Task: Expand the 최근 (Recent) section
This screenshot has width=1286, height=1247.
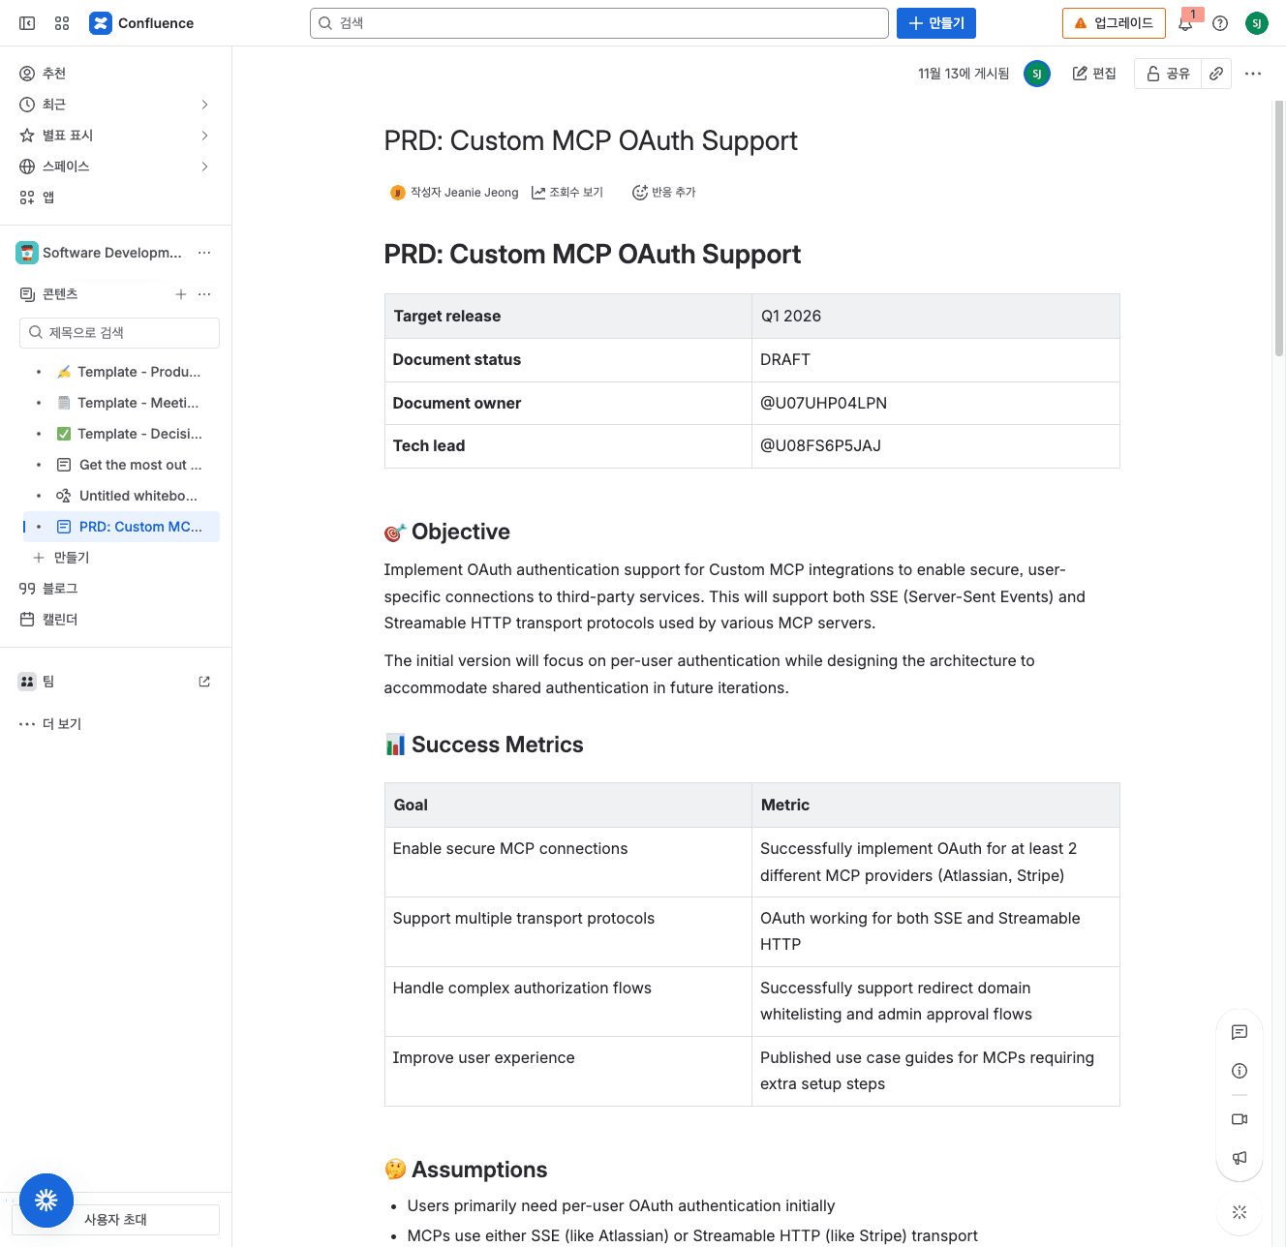Action: 204,105
